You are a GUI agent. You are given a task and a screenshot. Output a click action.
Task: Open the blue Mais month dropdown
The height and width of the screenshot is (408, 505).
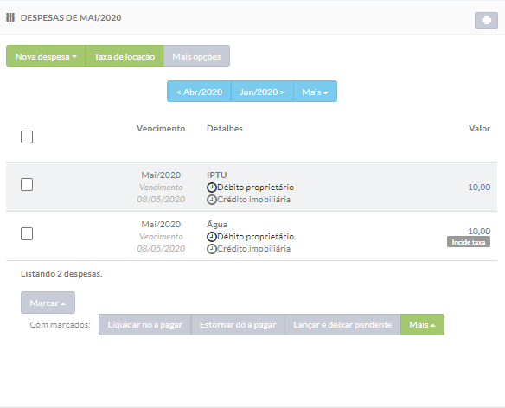pos(315,92)
